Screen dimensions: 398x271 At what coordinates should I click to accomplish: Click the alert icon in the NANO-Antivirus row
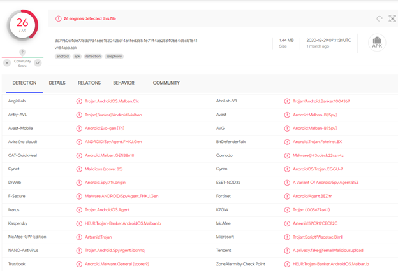pyautogui.click(x=79, y=251)
